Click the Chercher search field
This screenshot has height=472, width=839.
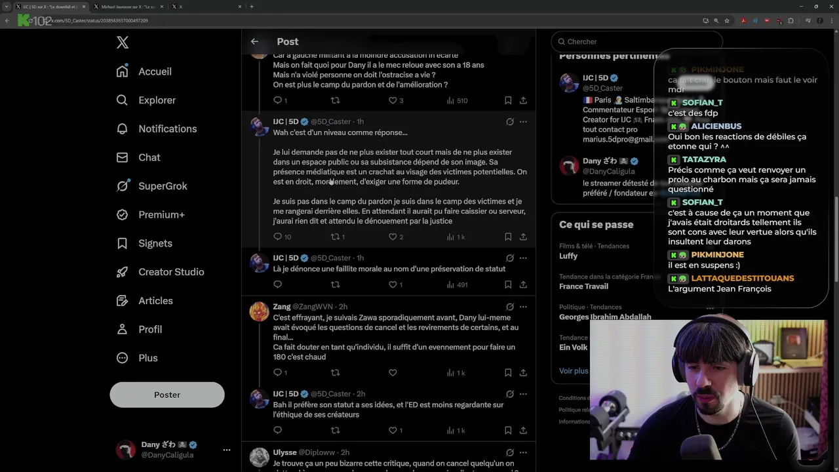click(636, 41)
